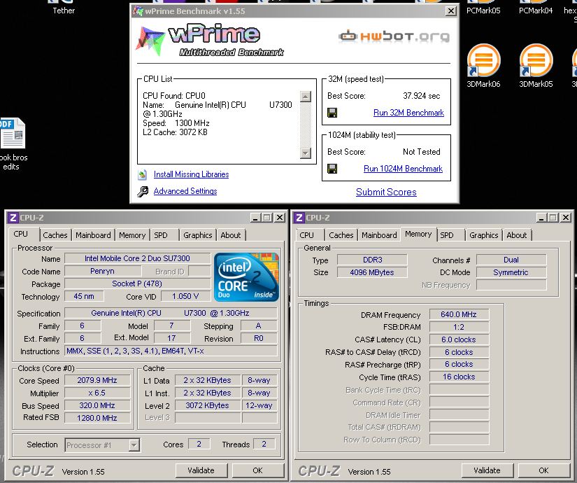Click the Name field Intel Mobile Core 2 Duo SU7300
577x483 pixels.
[x=137, y=258]
